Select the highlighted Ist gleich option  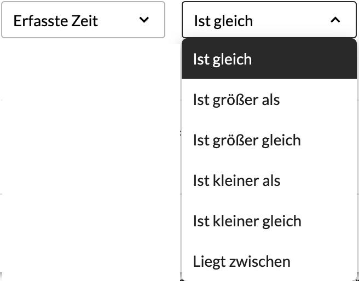269,58
